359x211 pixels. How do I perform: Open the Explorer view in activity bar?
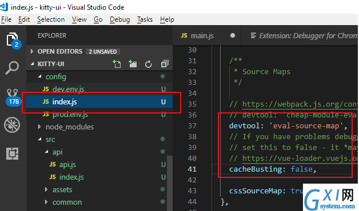point(12,39)
